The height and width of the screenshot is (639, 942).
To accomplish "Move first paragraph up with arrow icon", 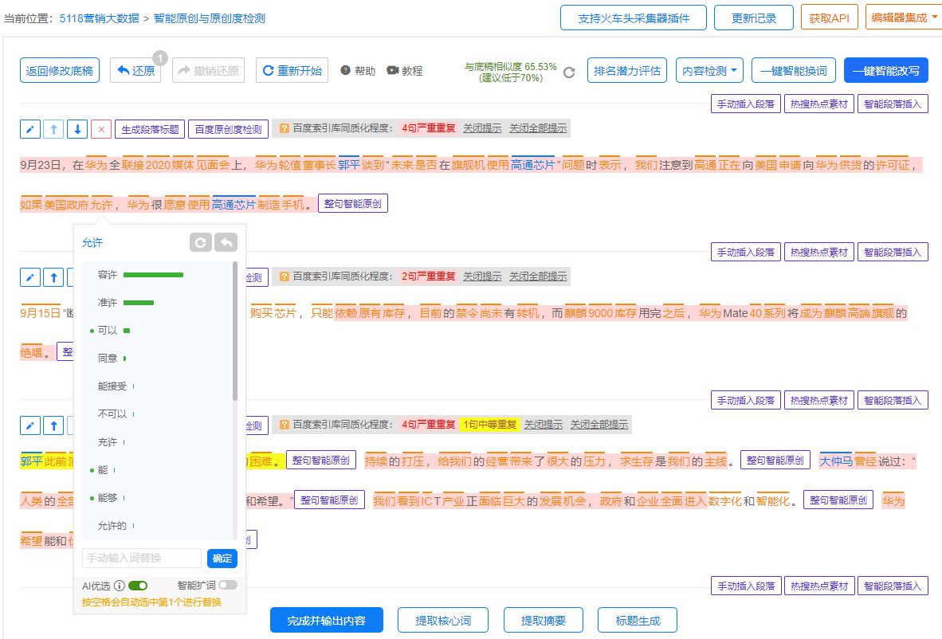I will [53, 129].
